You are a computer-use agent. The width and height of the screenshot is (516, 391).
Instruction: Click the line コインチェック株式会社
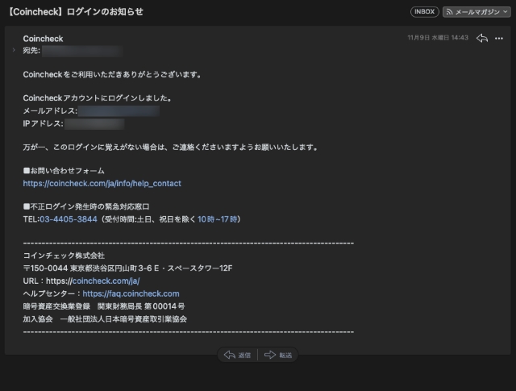[x=64, y=256]
